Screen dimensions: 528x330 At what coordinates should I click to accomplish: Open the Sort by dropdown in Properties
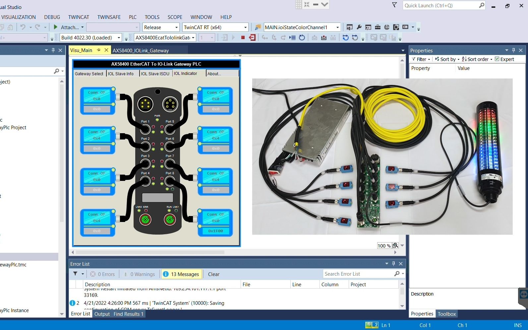[x=448, y=59]
